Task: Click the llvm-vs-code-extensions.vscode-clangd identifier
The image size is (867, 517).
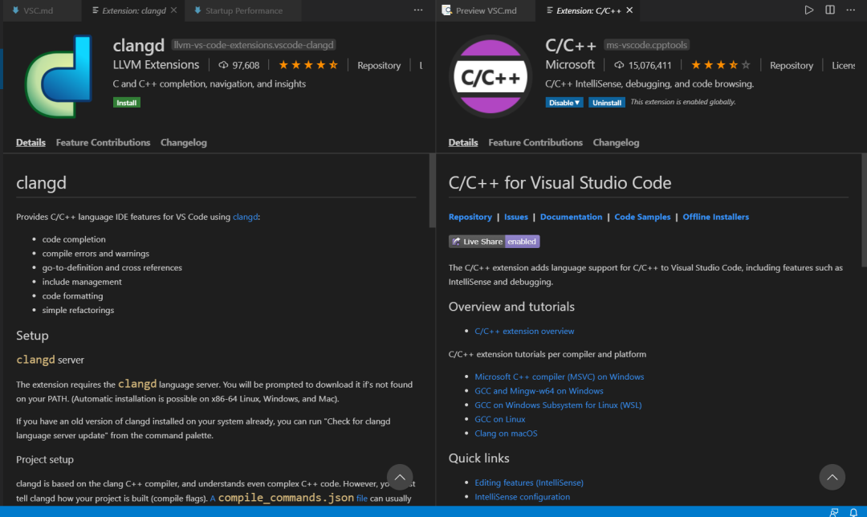Action: click(253, 45)
